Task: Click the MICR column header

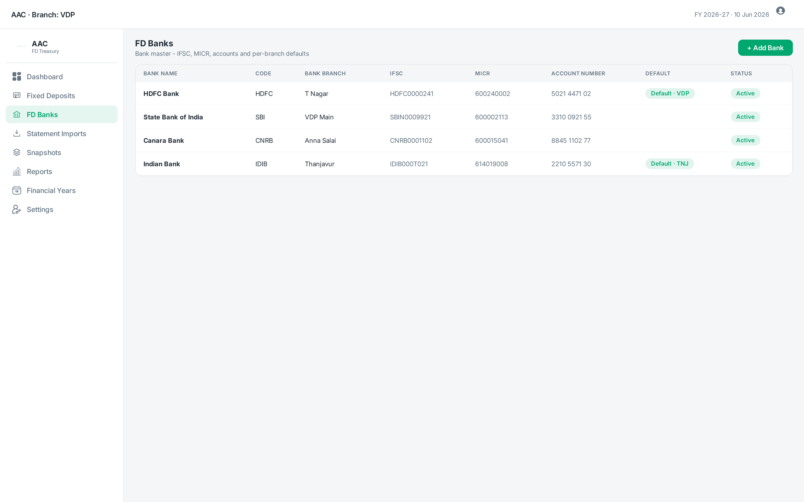Action: (x=482, y=73)
